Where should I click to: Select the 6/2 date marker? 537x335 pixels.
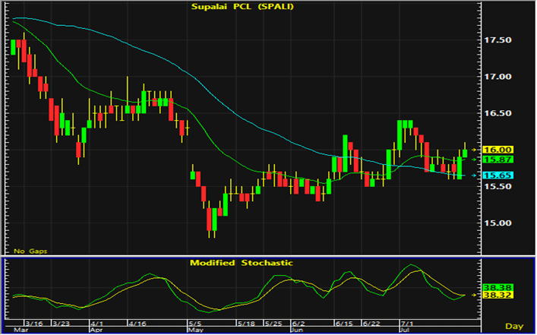tap(299, 324)
